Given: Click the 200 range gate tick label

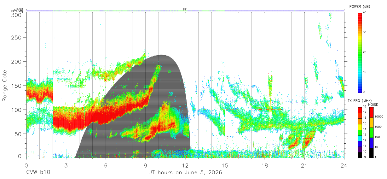Looking at the screenshot, I should (17, 61).
